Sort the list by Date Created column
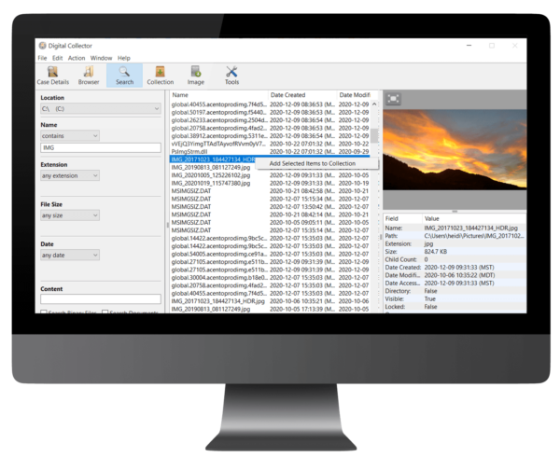 301,95
